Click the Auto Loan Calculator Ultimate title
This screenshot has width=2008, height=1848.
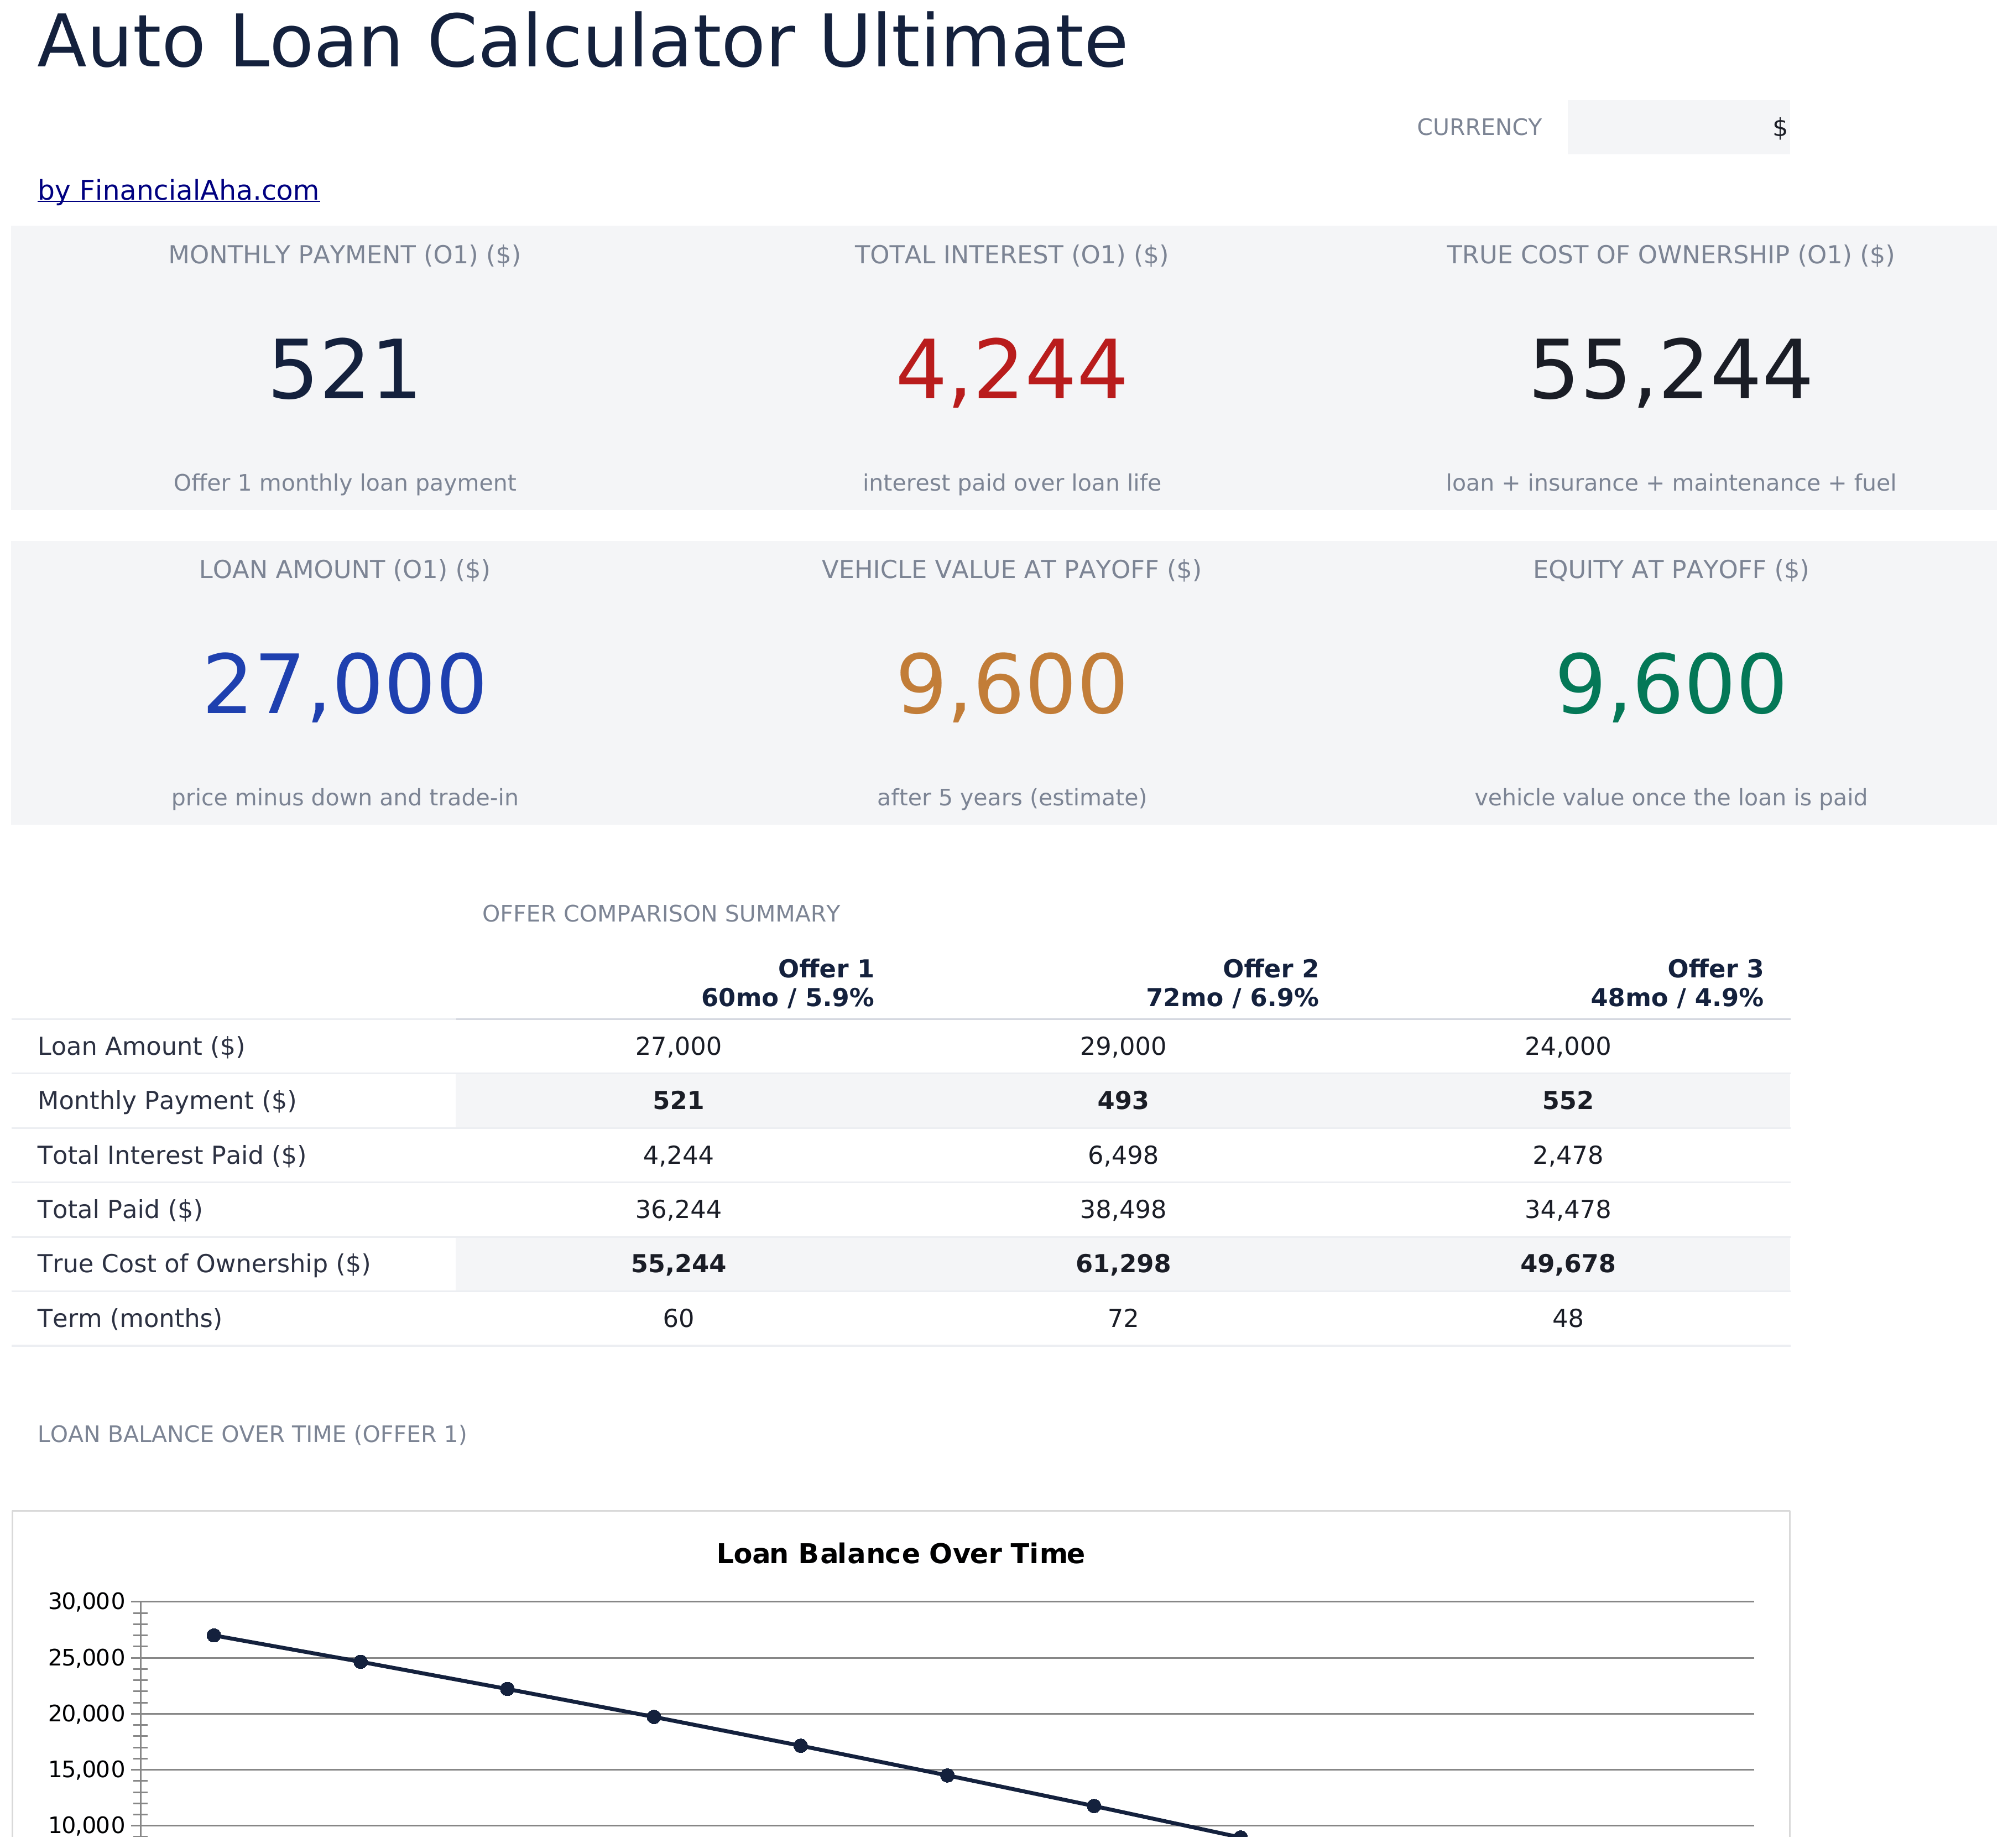pos(582,42)
